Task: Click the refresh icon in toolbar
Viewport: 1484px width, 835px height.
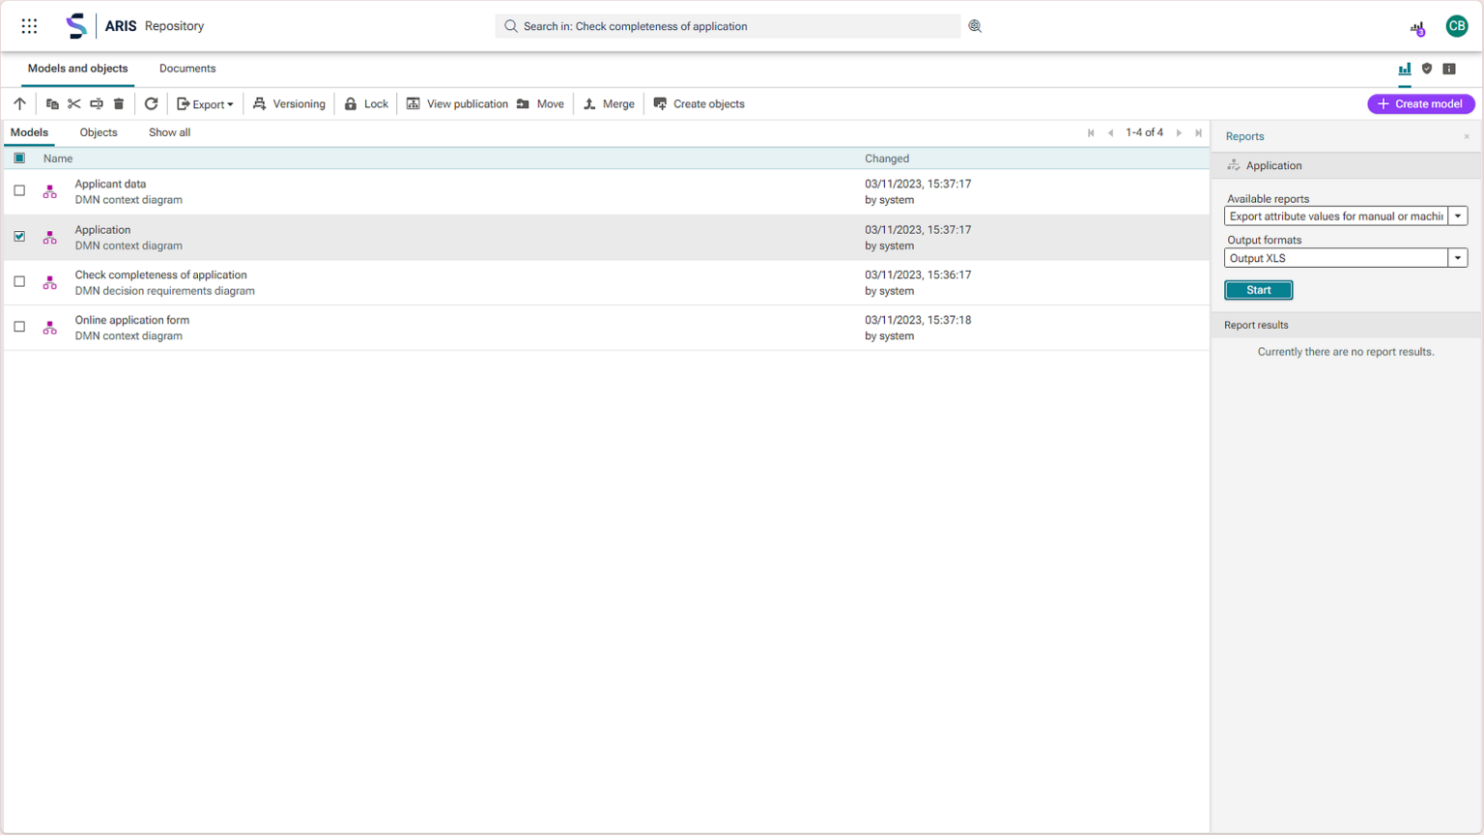Action: 151,103
